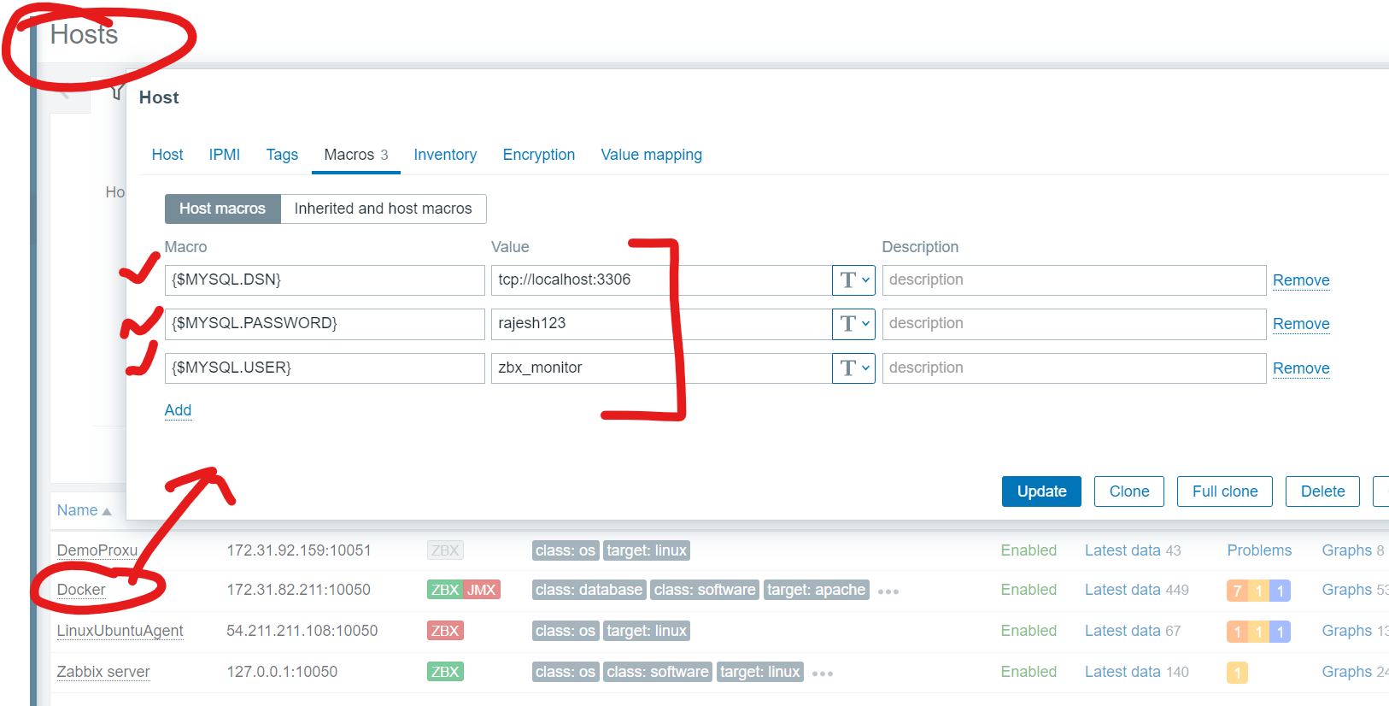Show more tags via ellipsis on Zabbix server row

pos(823,674)
